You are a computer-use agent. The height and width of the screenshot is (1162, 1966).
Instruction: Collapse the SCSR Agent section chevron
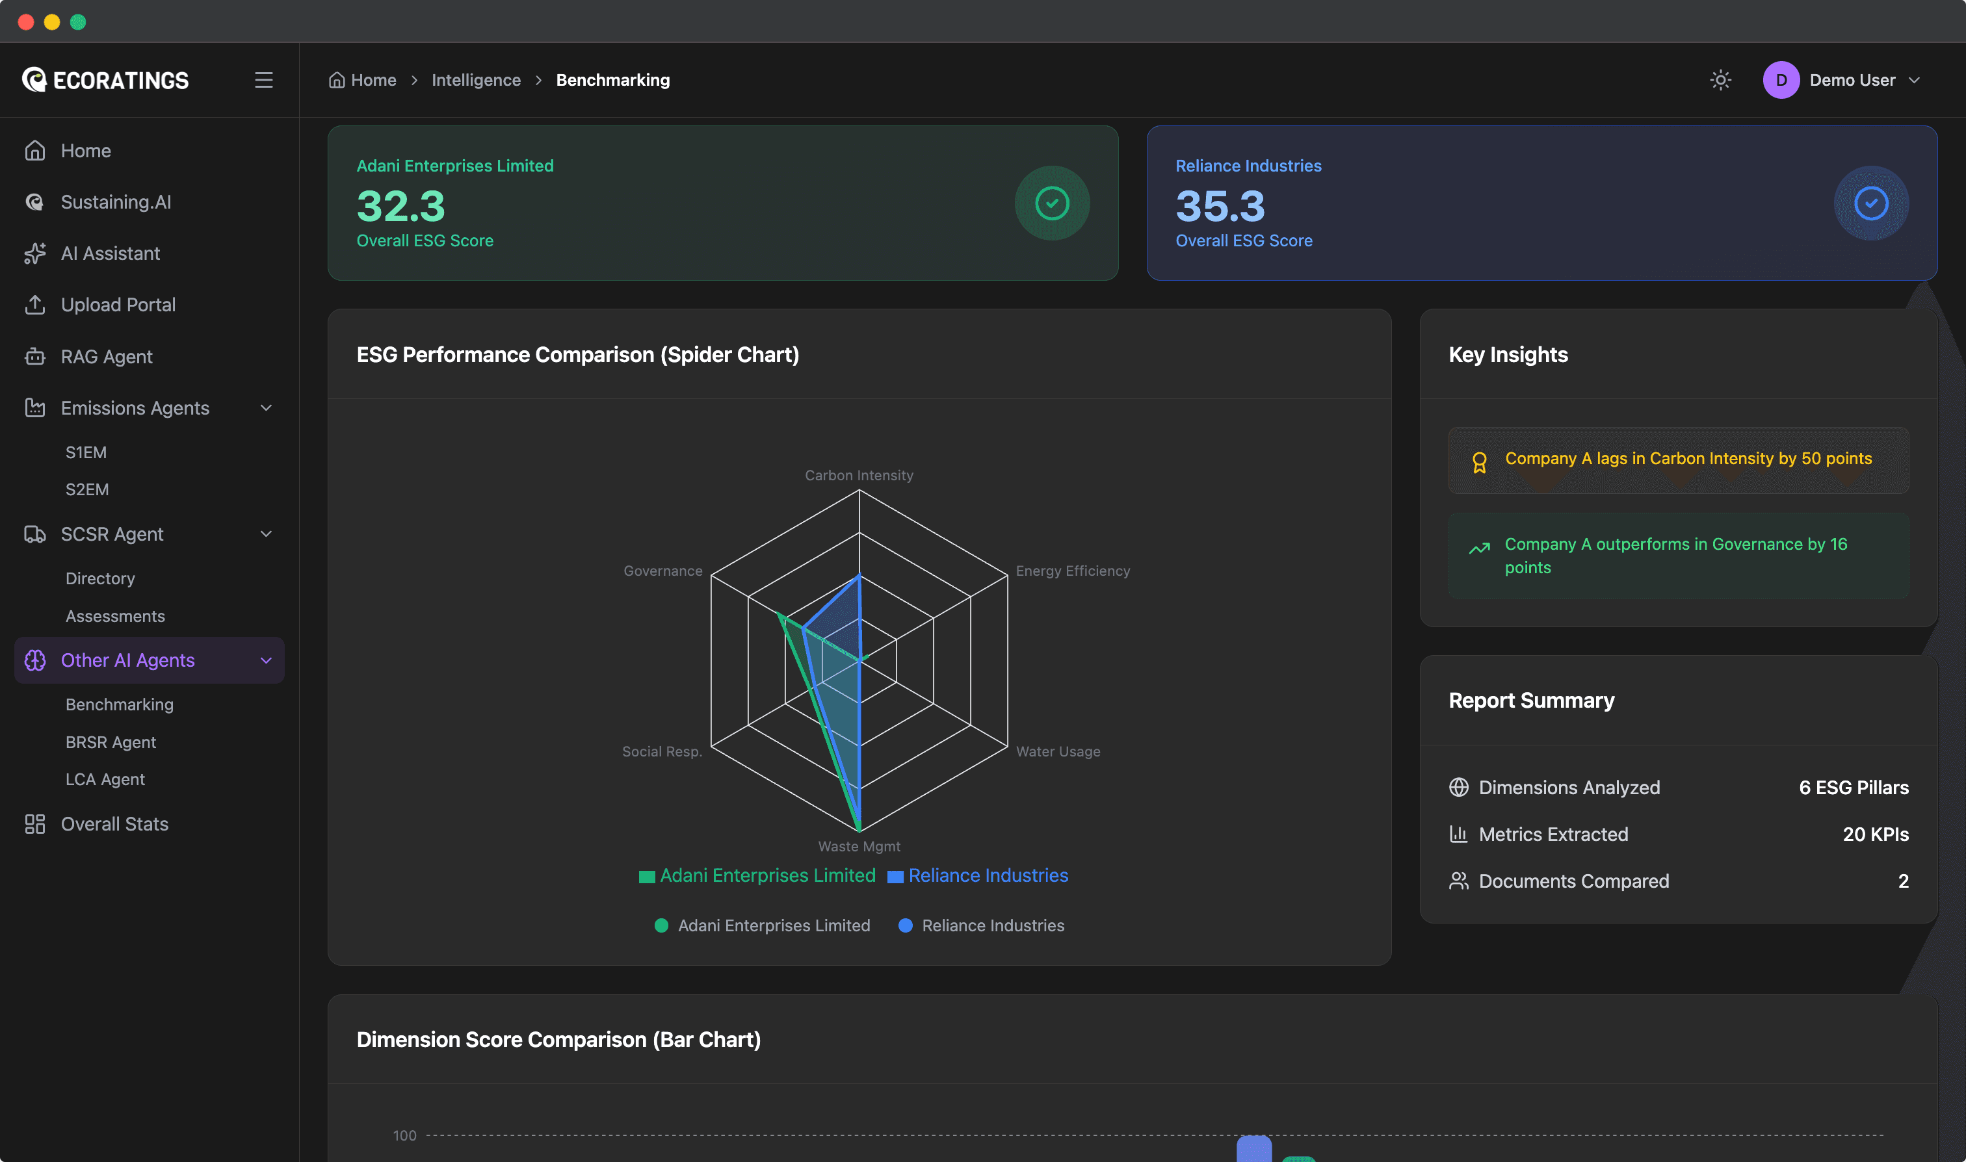tap(267, 534)
